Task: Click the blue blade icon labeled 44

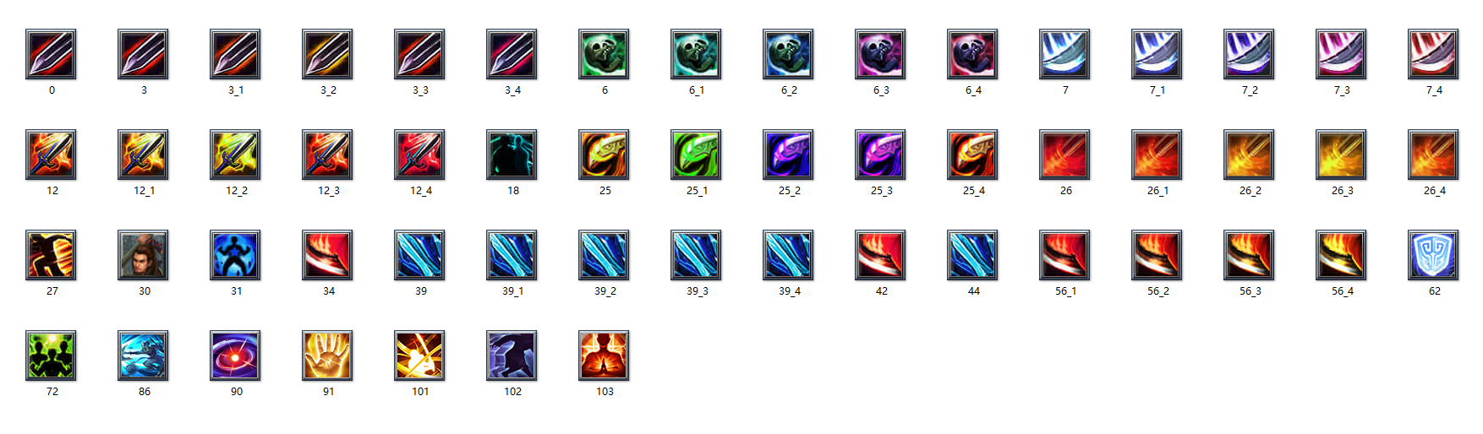Action: [x=972, y=255]
